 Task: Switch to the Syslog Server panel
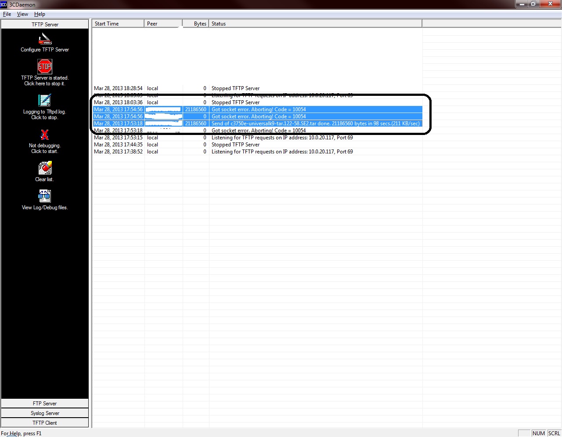click(45, 413)
